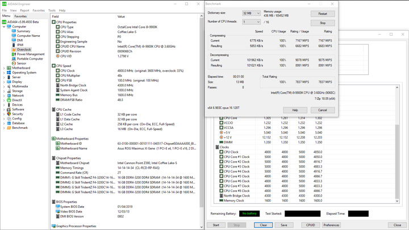The image size is (409, 230).
Task: Toggle the VCCSA checkbox
Action: click(221, 128)
